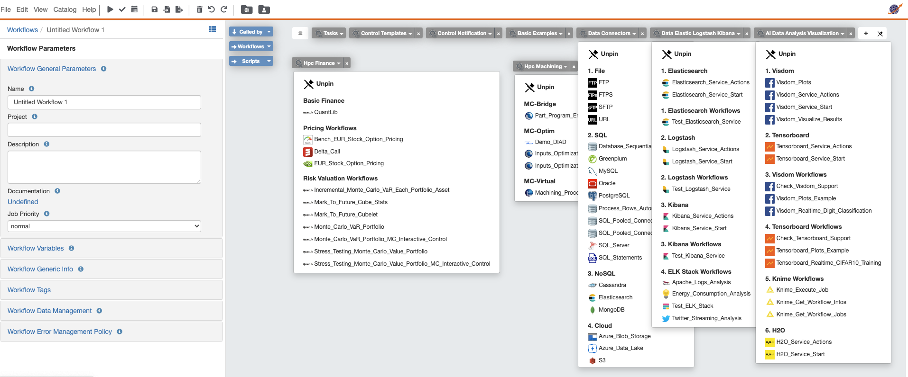Image resolution: width=908 pixels, height=377 pixels.
Task: Click the ProActive logo in top corner
Action: [895, 9]
